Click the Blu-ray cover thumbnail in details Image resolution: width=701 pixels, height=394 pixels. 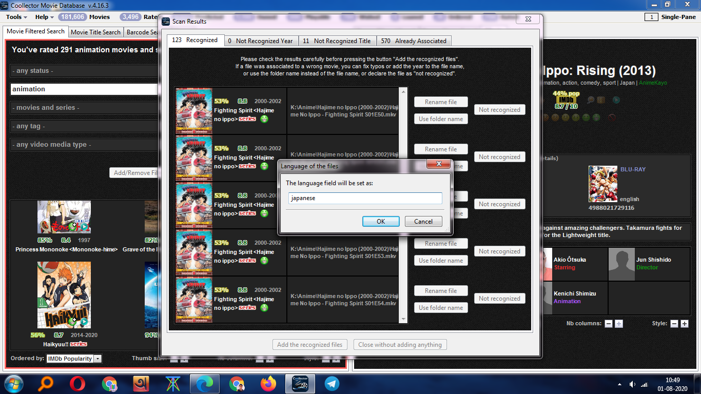[603, 184]
